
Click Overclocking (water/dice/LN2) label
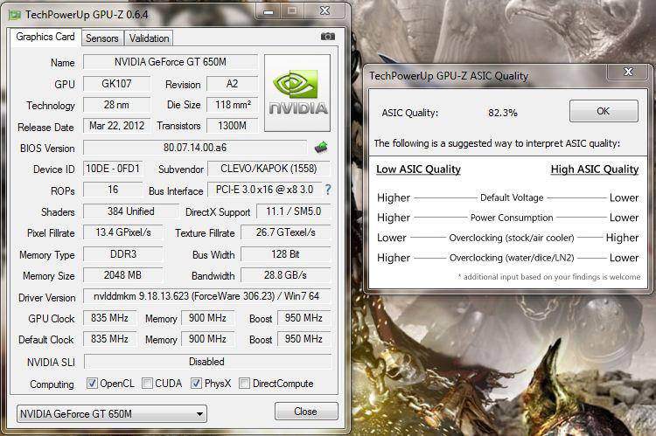coord(512,258)
